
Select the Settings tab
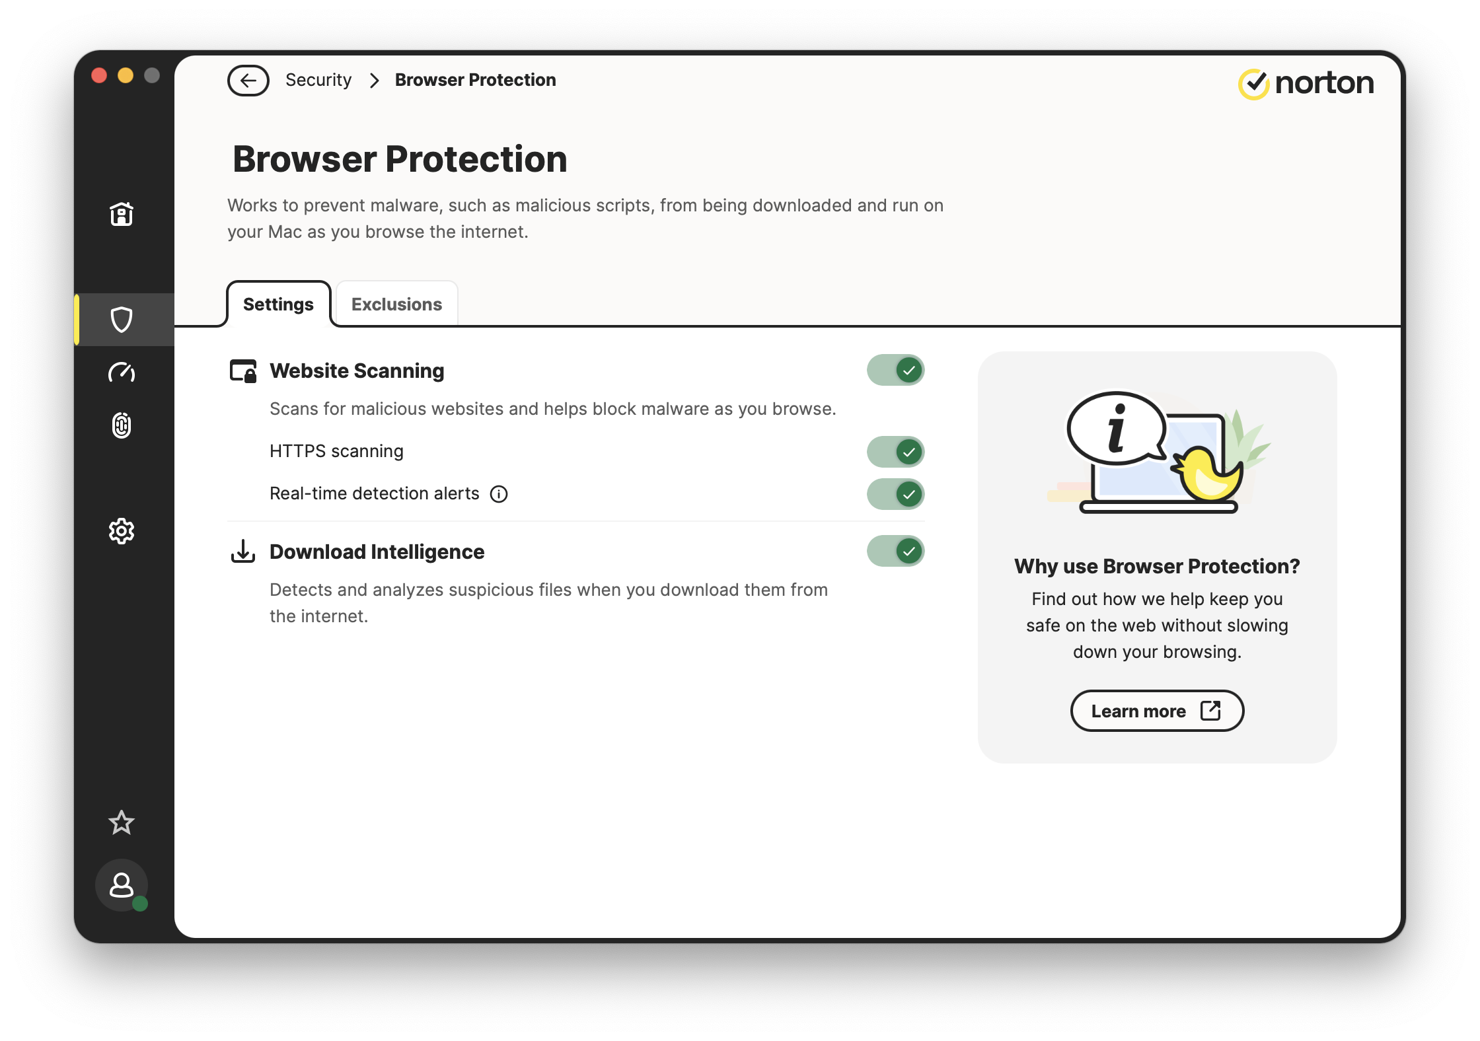coord(278,305)
